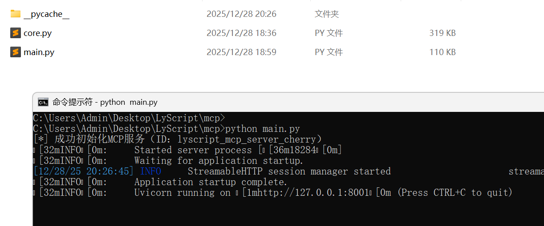Click the MCP服务 initialization message line
The height and width of the screenshot is (226, 544).
(178, 139)
